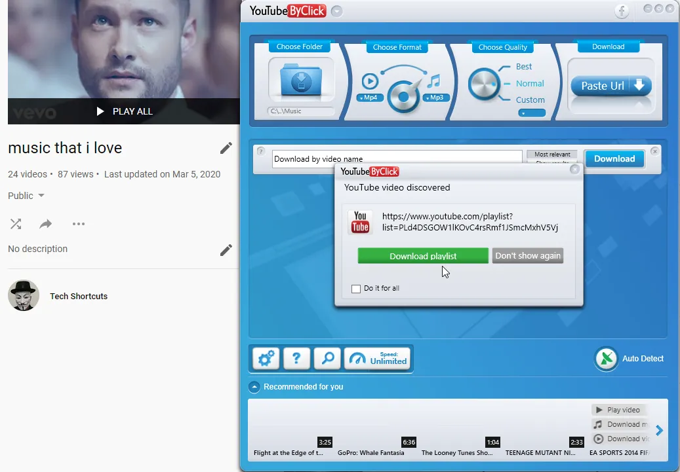
Task: Click the Choose Folder download folder icon
Action: click(302, 80)
